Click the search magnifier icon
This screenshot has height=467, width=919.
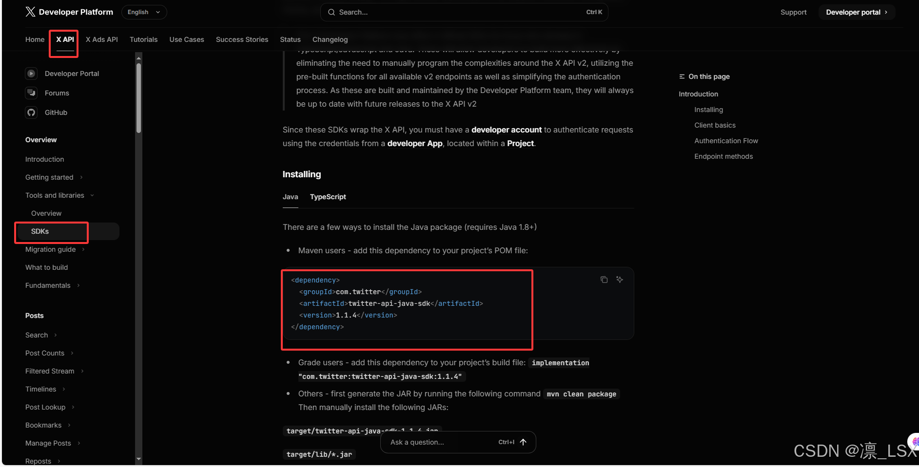(x=332, y=12)
